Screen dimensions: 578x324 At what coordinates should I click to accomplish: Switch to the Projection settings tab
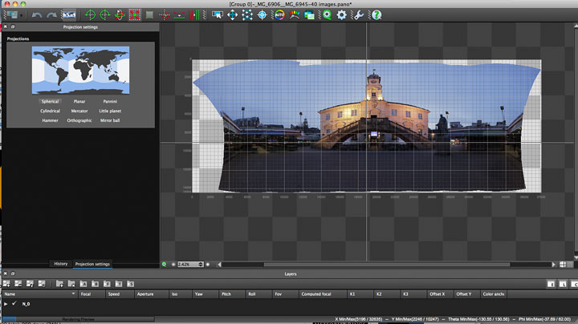coord(92,264)
